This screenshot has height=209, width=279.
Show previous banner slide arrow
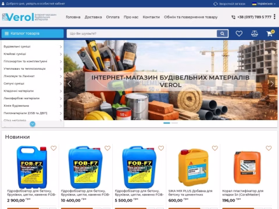[69, 84]
